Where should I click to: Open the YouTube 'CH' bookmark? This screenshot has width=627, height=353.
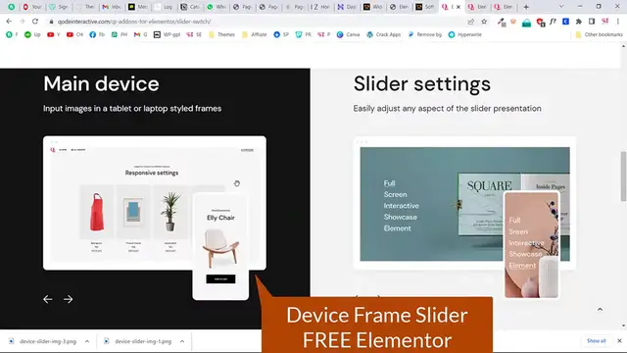74,35
